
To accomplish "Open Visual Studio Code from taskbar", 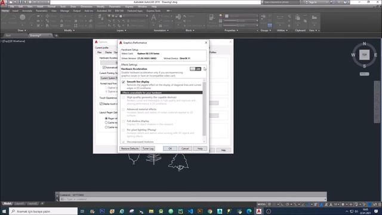I will pos(190,211).
